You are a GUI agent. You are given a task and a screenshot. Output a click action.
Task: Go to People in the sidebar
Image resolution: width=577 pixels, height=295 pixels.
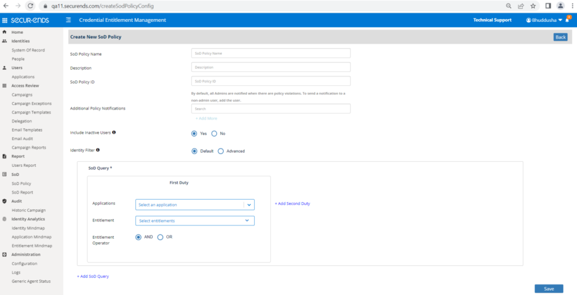(x=18, y=59)
